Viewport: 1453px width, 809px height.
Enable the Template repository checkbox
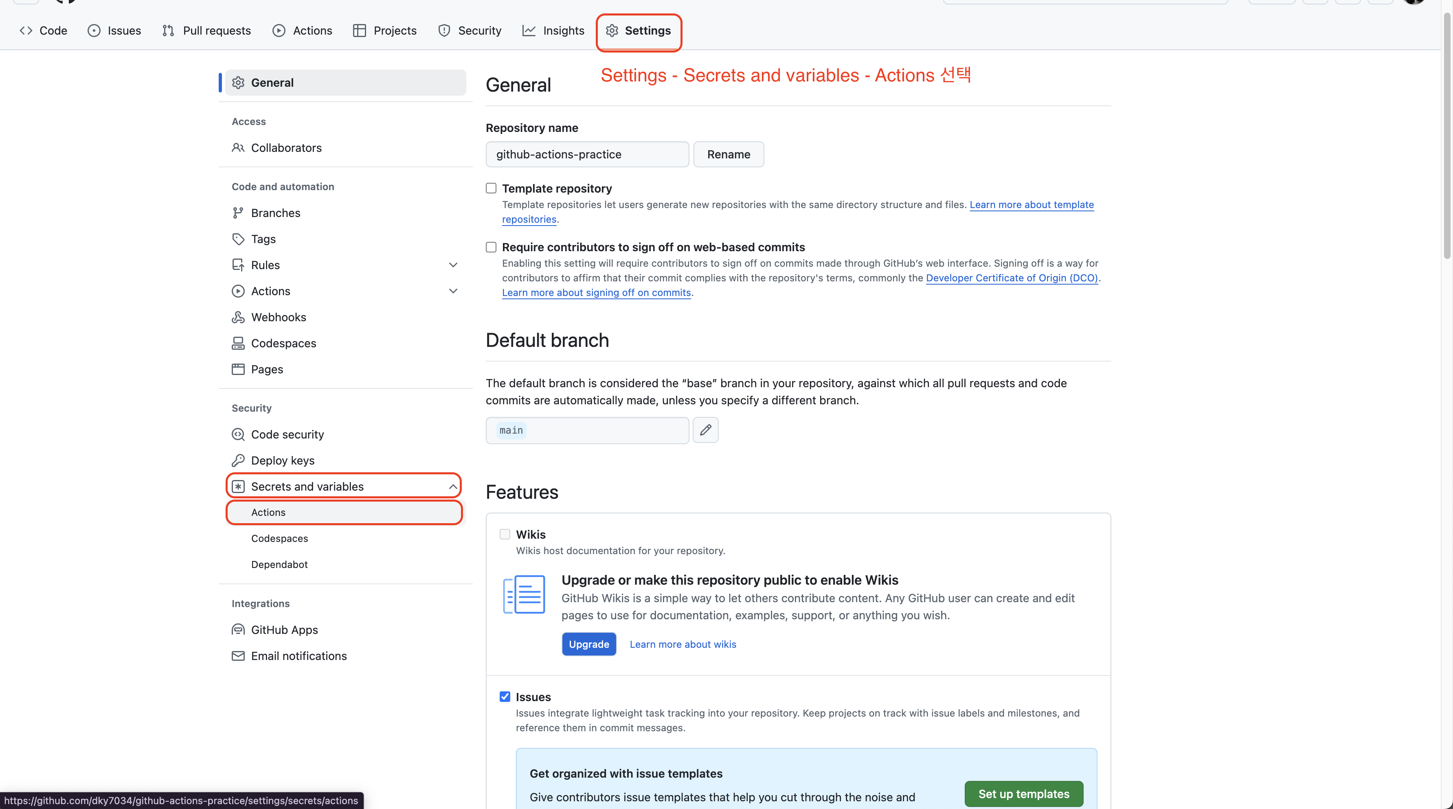[x=491, y=188]
